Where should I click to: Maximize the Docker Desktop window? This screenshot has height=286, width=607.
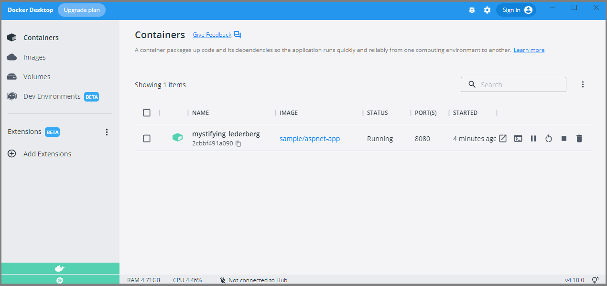tap(574, 8)
